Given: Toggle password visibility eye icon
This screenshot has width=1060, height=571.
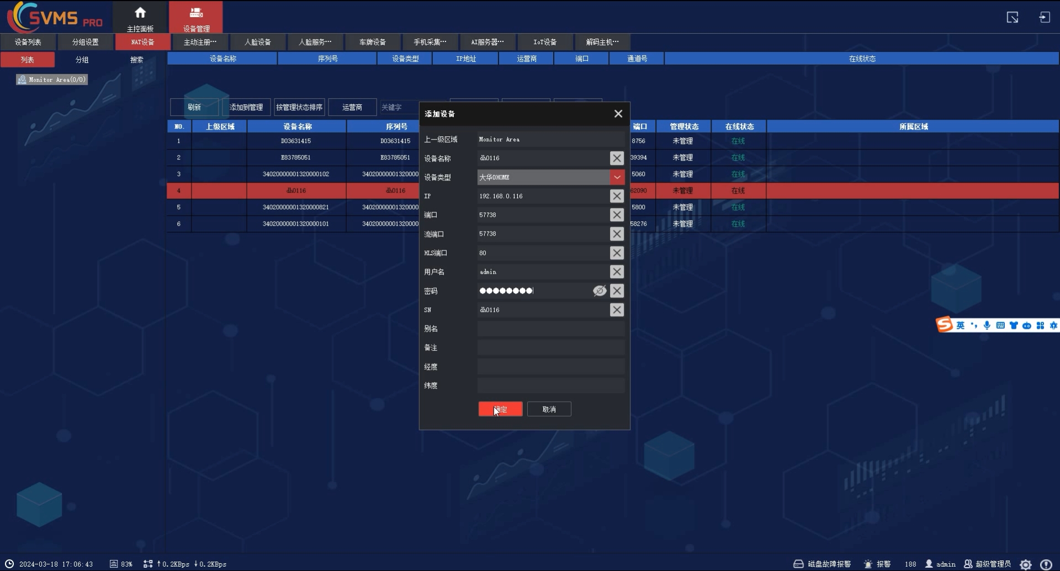Looking at the screenshot, I should (600, 291).
